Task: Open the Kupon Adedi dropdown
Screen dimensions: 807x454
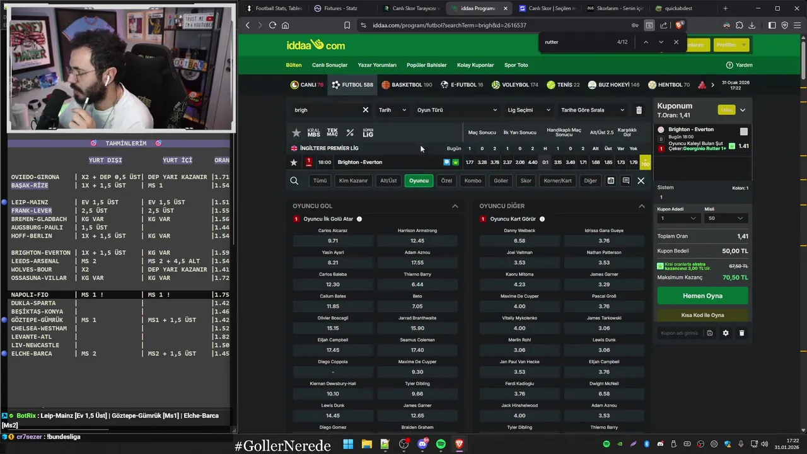Action: coord(678,218)
